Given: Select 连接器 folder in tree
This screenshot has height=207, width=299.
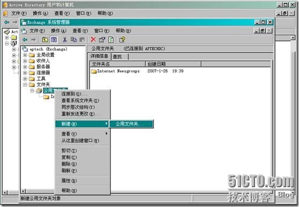Looking at the screenshot, I should pyautogui.click(x=43, y=73).
